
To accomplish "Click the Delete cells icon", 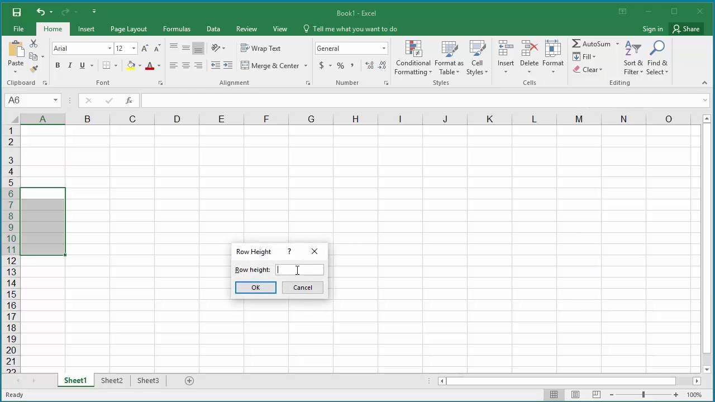I will tap(529, 49).
